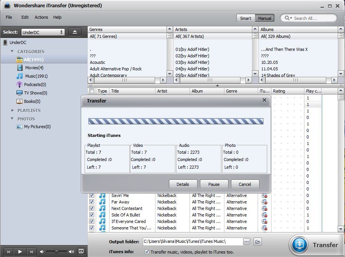Screen dimensions: 345x257
Task: Select the Manual mode tab
Action: (x=265, y=18)
